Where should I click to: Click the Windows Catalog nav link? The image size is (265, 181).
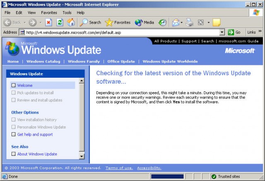43,62
